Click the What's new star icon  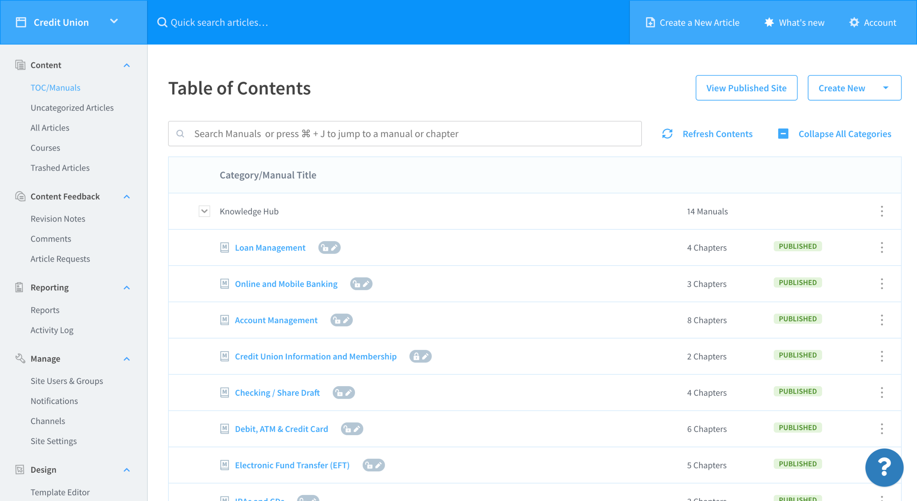click(769, 23)
